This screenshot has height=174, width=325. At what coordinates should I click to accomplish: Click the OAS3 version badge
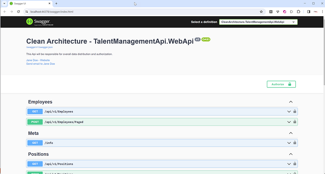pyautogui.click(x=206, y=39)
